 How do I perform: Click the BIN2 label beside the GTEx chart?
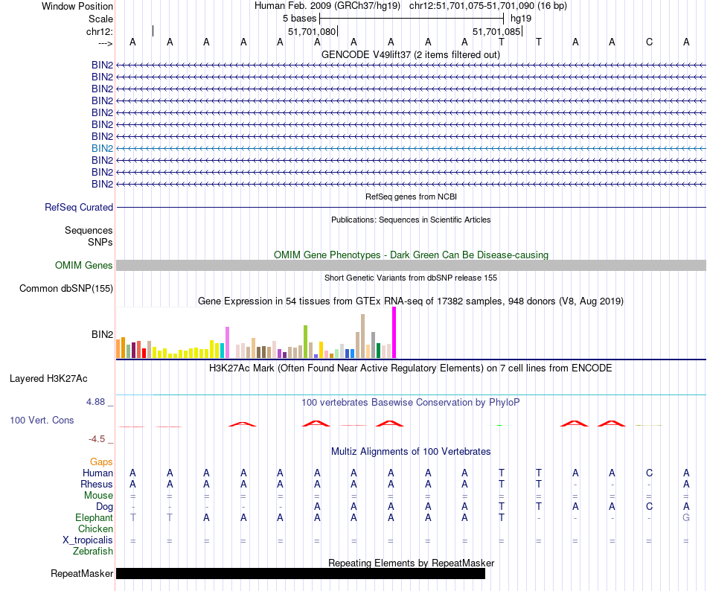pyautogui.click(x=103, y=334)
